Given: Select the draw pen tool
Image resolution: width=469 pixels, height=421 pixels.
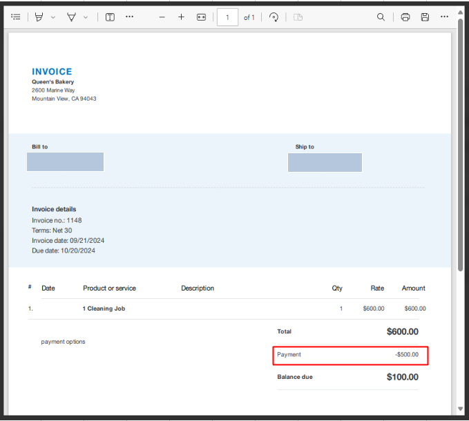Looking at the screenshot, I should (x=71, y=17).
